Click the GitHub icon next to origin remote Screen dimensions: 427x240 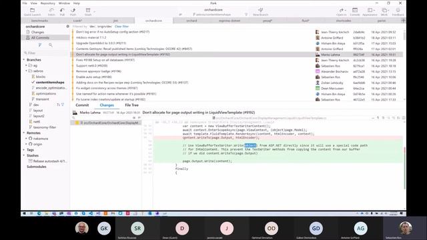tap(31, 144)
